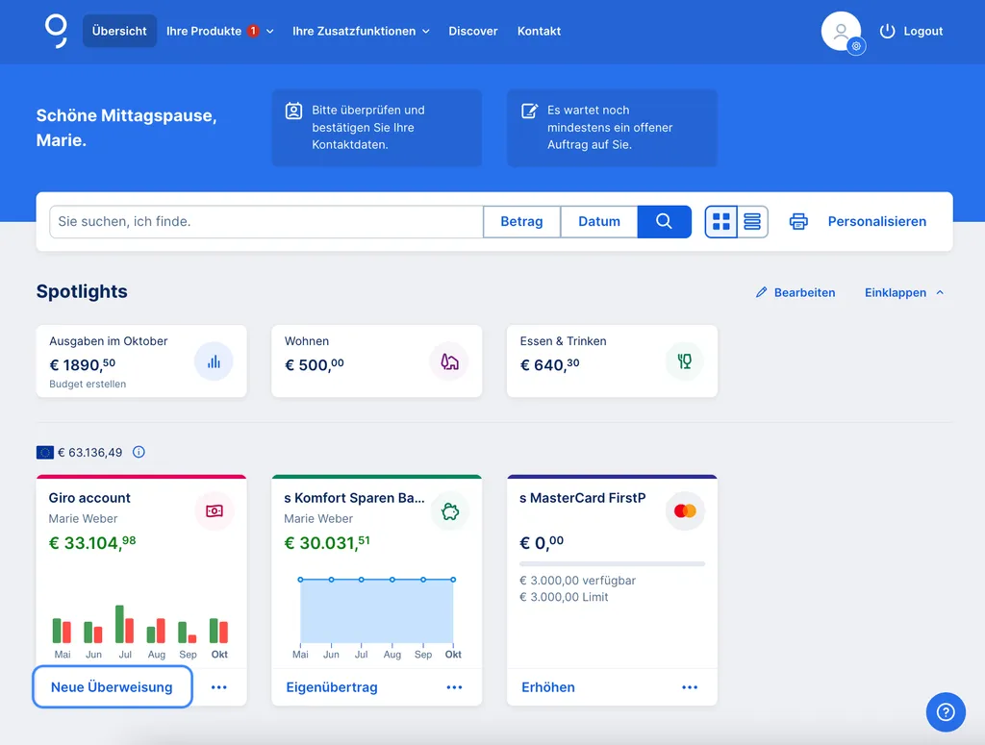Switch to grid tile view
985x745 pixels.
click(x=721, y=221)
